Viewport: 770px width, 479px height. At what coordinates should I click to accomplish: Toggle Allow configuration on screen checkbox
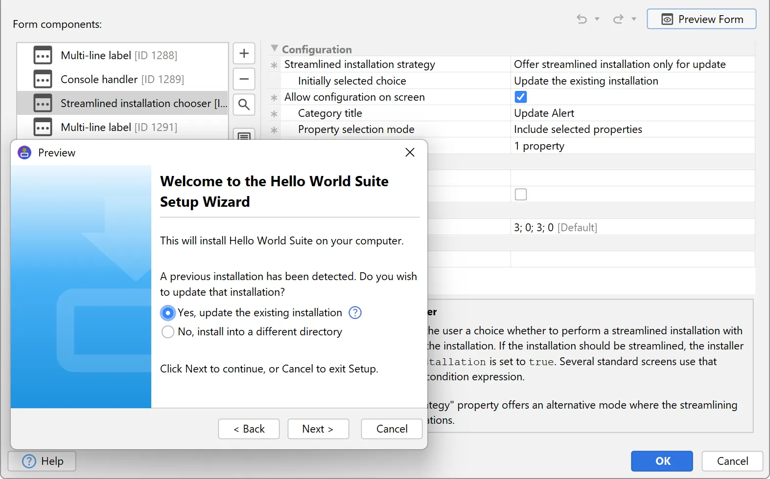pos(521,97)
